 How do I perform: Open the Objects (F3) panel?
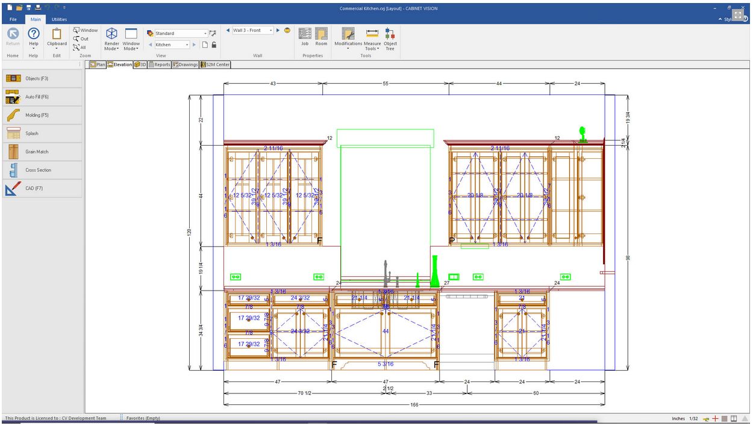(42, 79)
